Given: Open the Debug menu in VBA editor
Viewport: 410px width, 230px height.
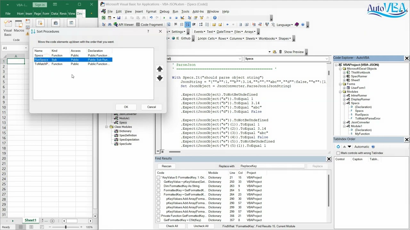Looking at the screenshot, I should pos(164,11).
